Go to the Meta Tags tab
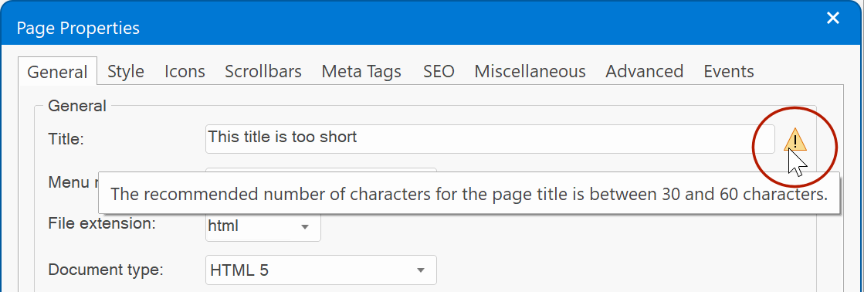This screenshot has height=292, width=864. (361, 71)
